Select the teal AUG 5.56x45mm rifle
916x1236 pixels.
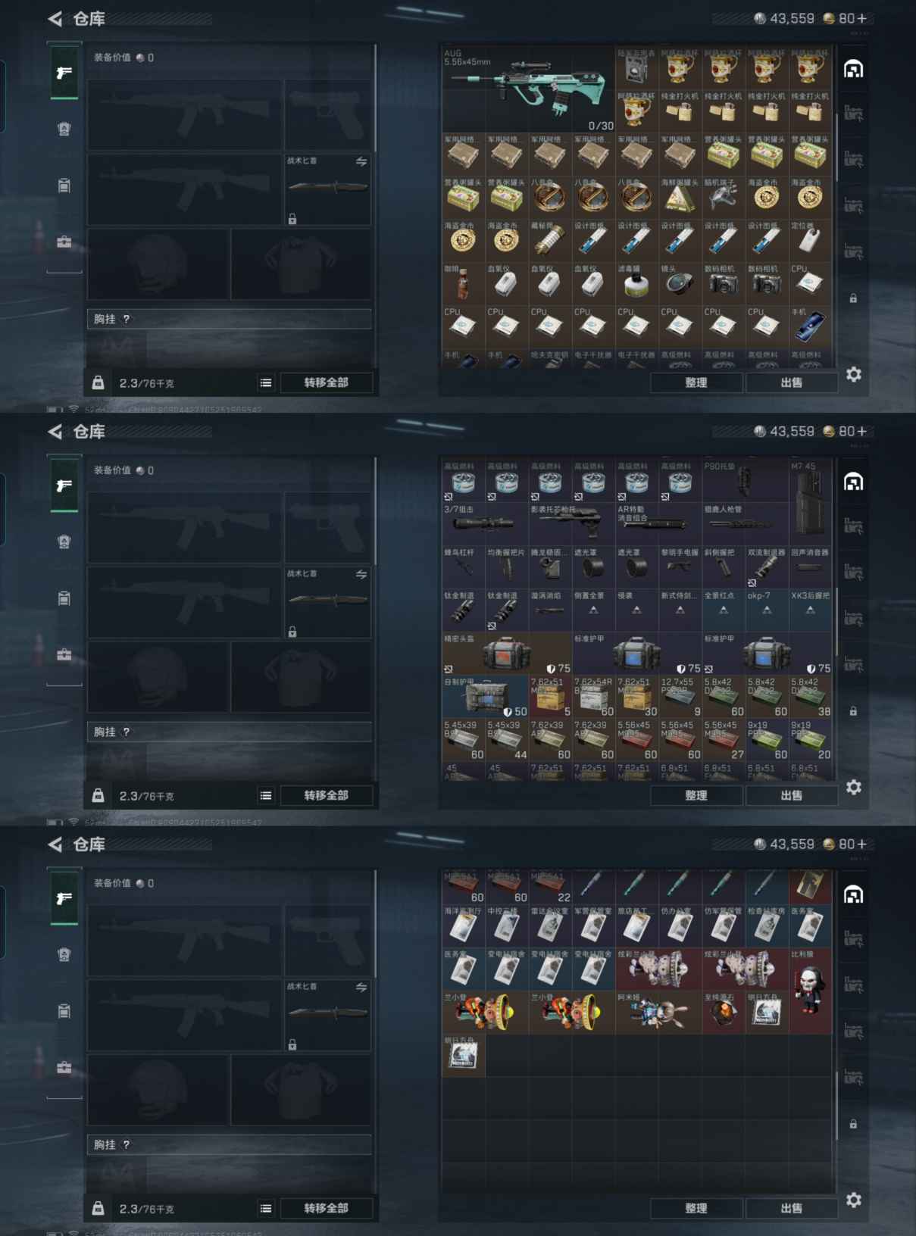pyautogui.click(x=528, y=89)
